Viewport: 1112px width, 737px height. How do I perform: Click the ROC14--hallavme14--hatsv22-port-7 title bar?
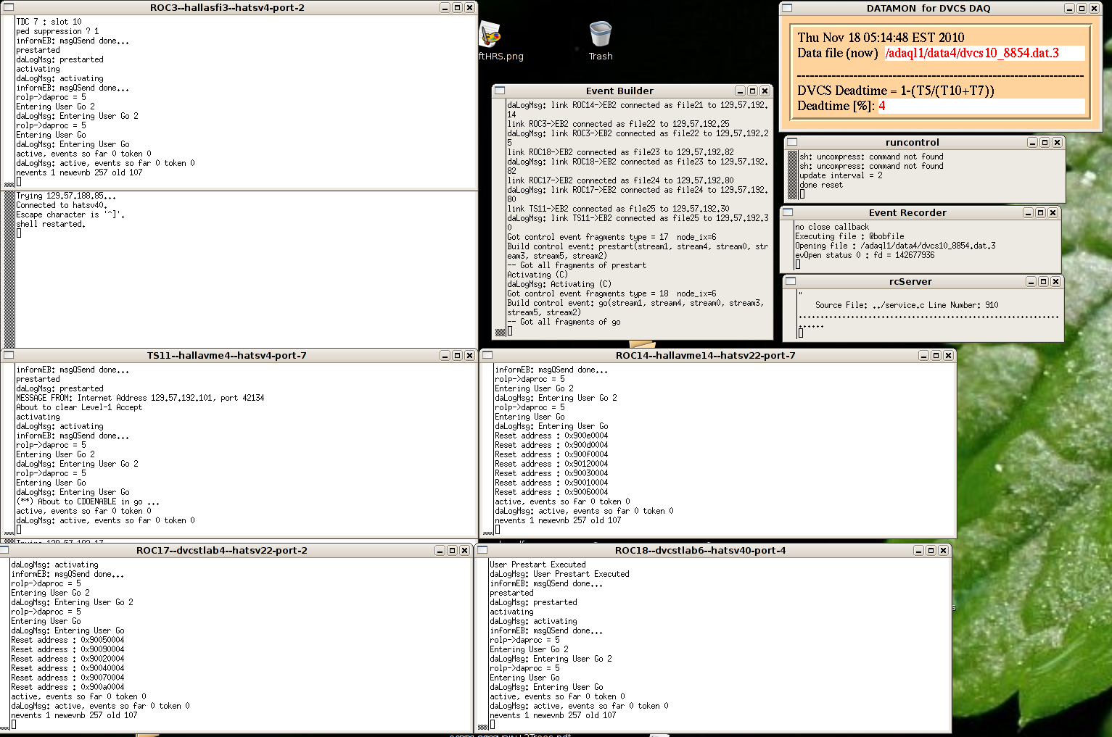pos(705,356)
